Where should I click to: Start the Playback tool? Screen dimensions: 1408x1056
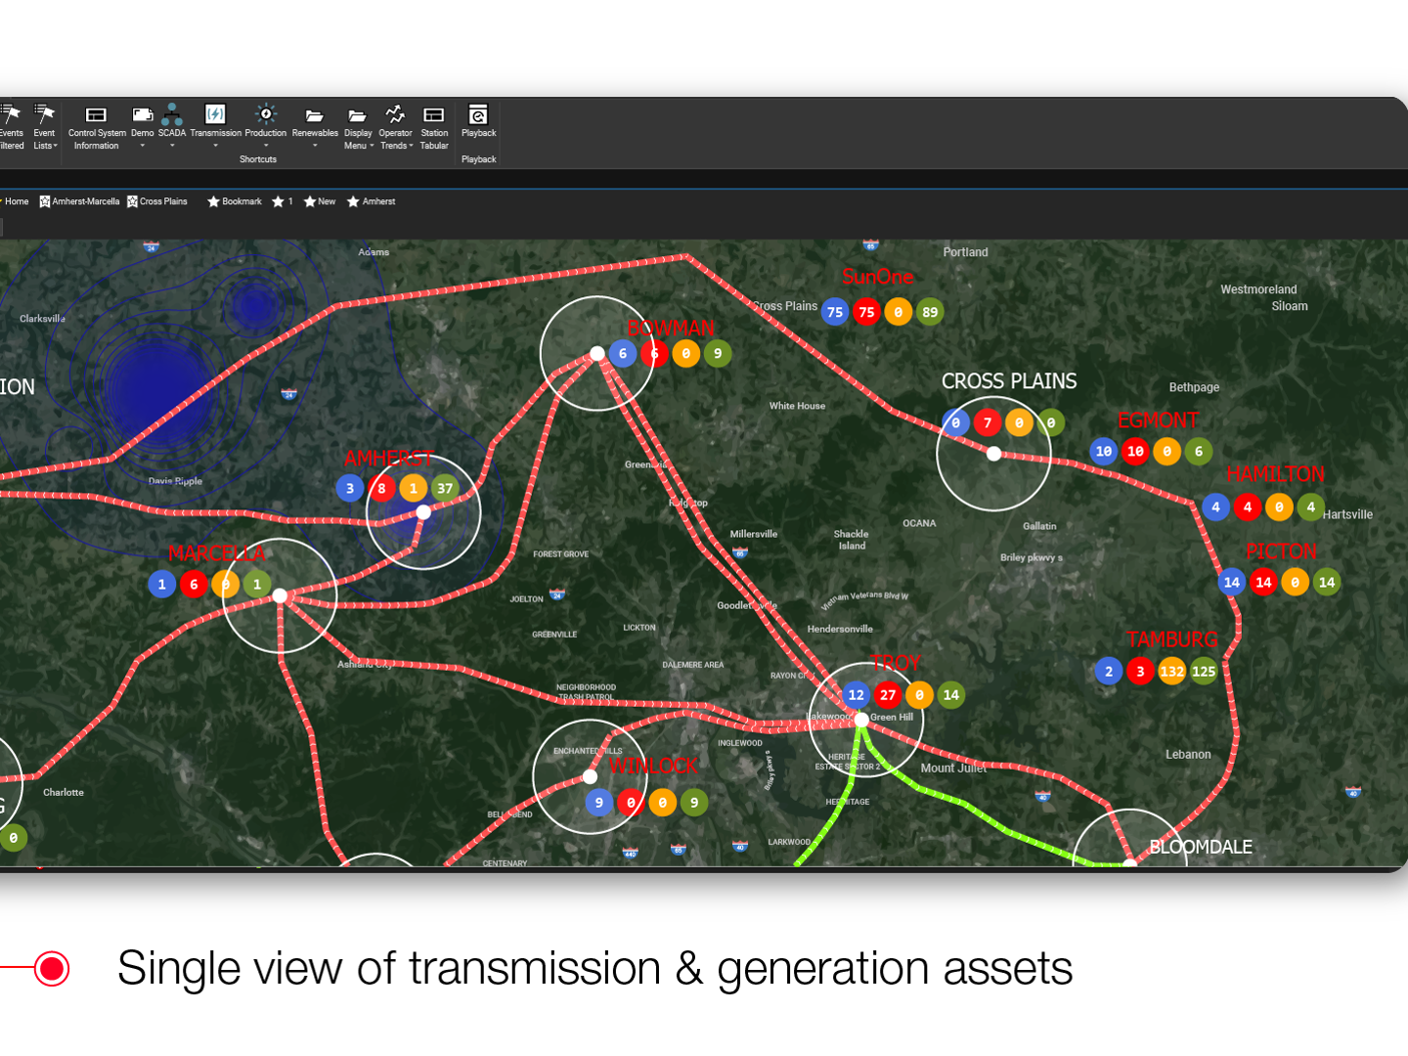coord(478,122)
